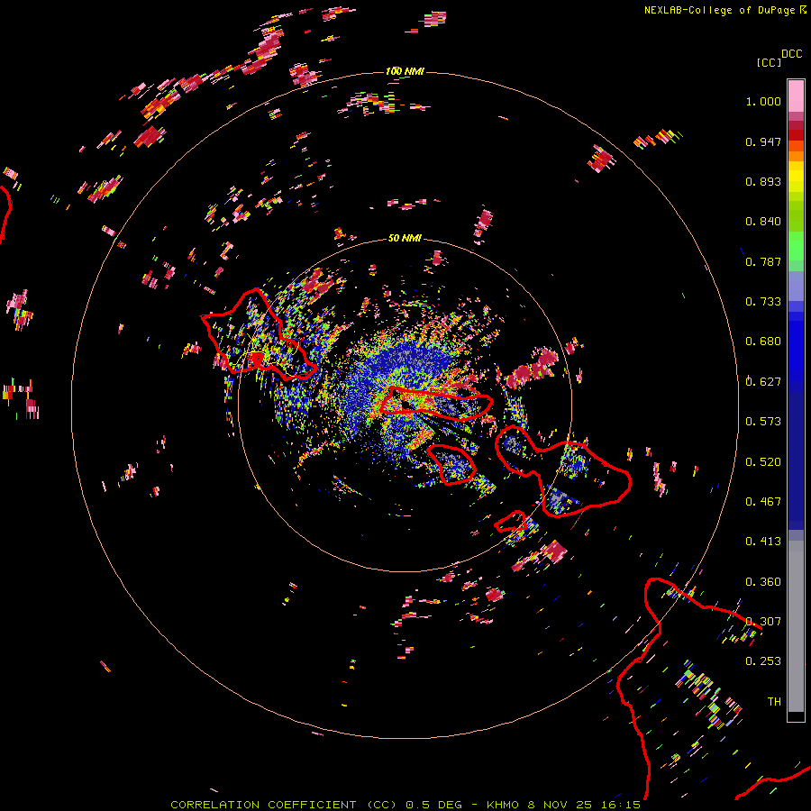Click the 50 NMI range ring label
Screen dimensions: 811x811
pos(405,238)
